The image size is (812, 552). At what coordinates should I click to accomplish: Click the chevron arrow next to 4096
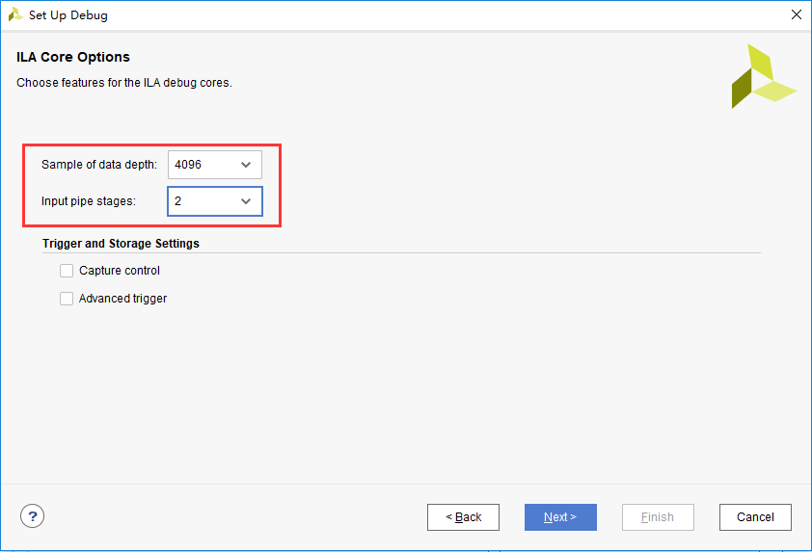point(246,165)
